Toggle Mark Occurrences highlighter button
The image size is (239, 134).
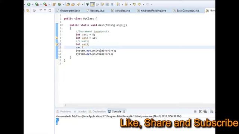click(93, 4)
